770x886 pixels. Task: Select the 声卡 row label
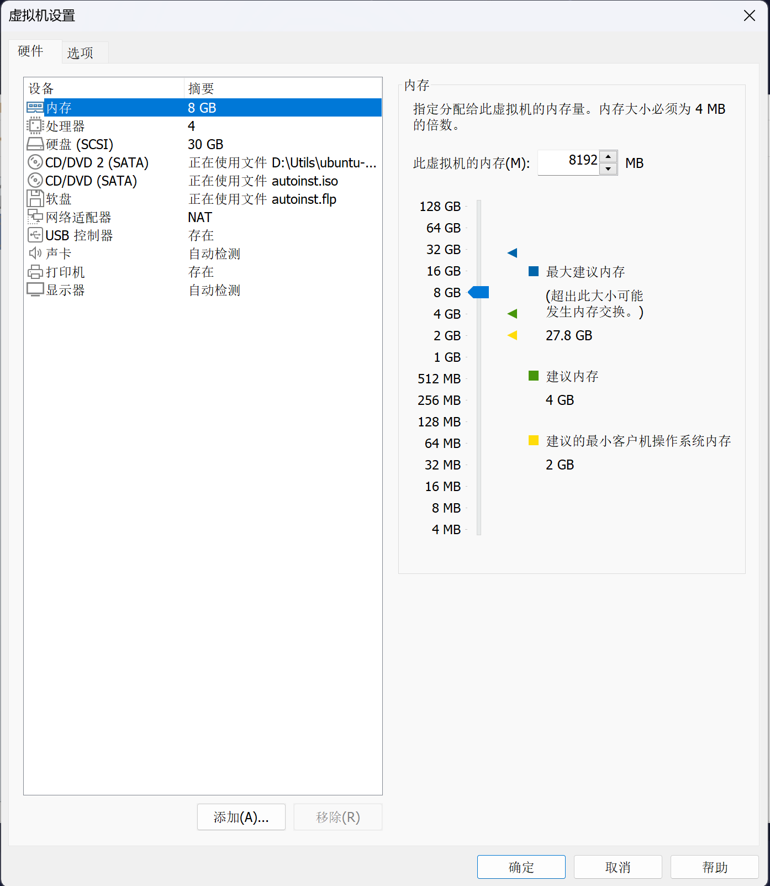pyautogui.click(x=59, y=254)
